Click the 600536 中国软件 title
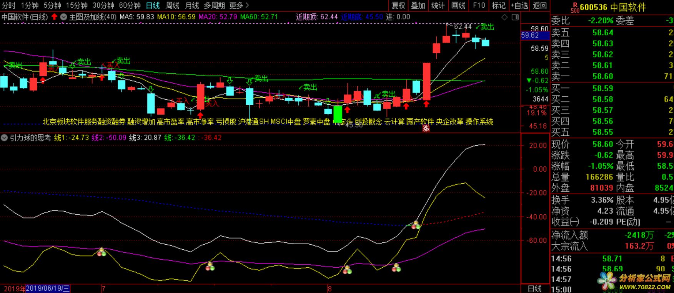674x293 pixels. pyautogui.click(x=613, y=7)
